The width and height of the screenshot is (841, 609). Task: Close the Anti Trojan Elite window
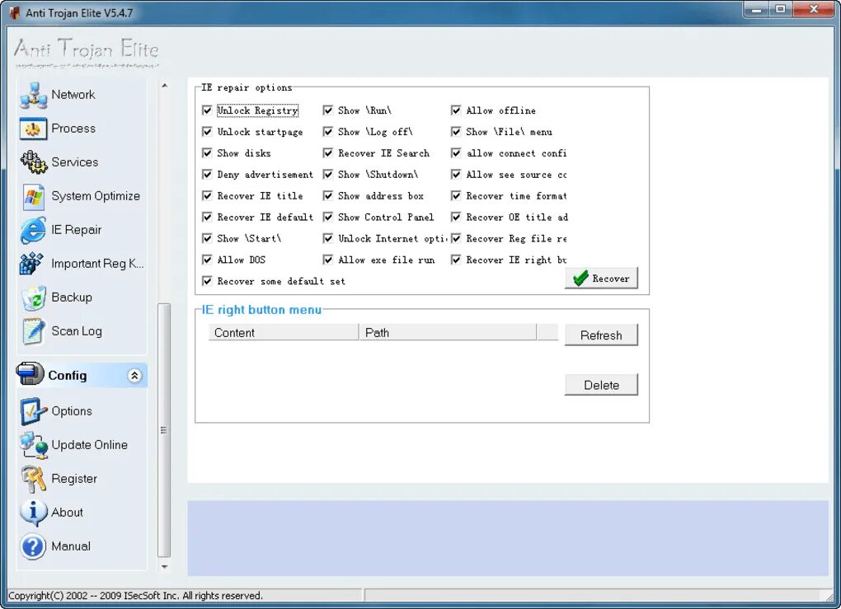(814, 9)
